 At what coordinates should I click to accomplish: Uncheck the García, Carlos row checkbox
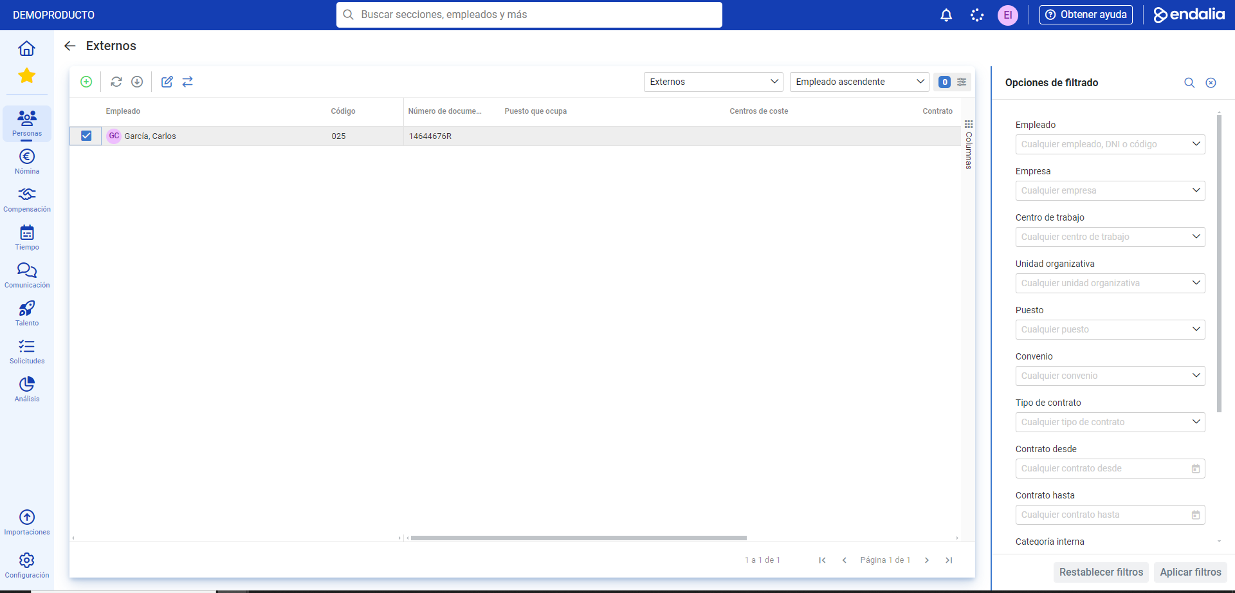[x=86, y=136]
